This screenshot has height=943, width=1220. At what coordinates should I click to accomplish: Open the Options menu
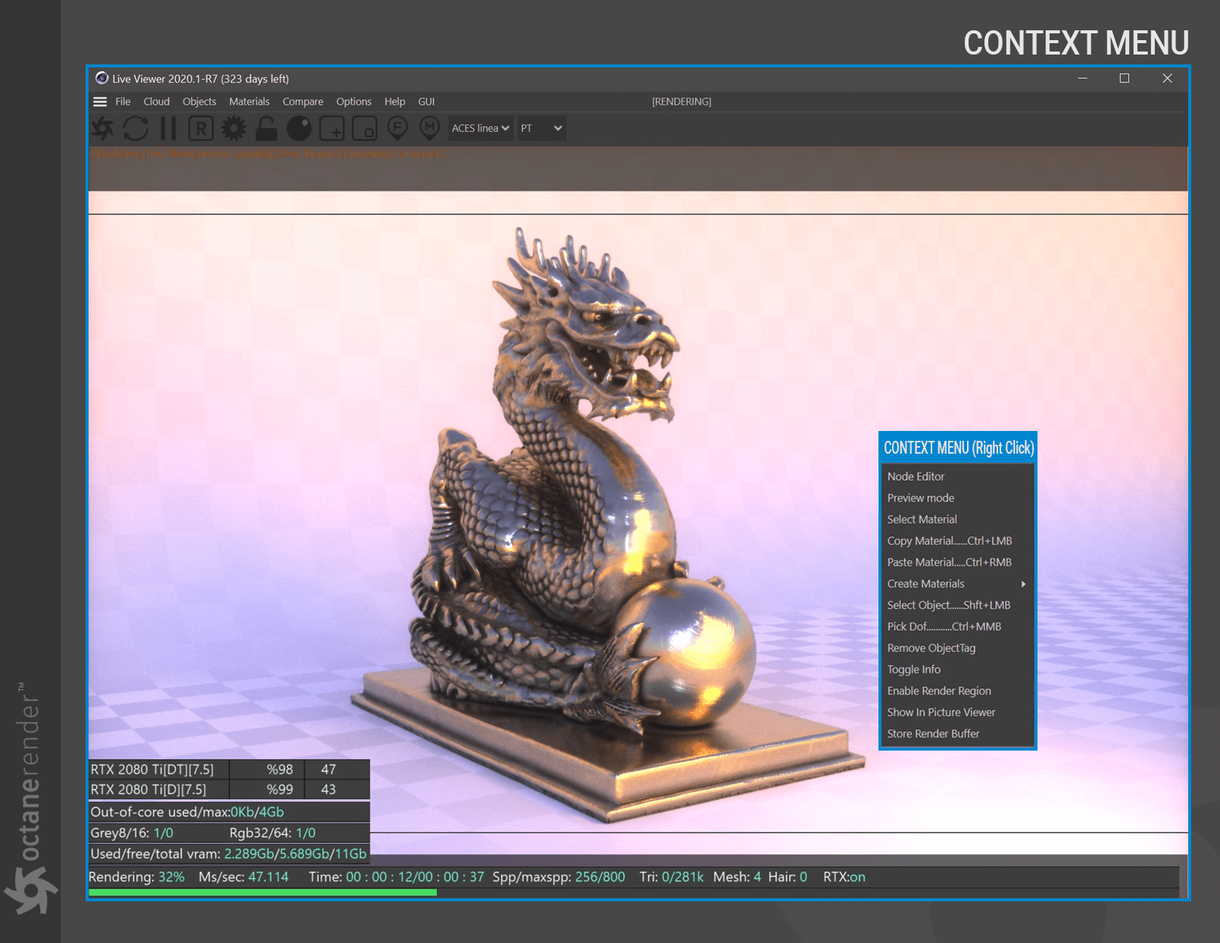(354, 101)
